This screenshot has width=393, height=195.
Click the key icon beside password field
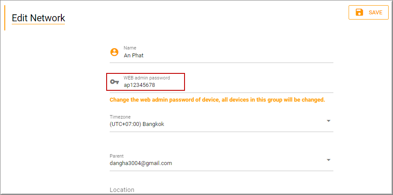(114, 82)
